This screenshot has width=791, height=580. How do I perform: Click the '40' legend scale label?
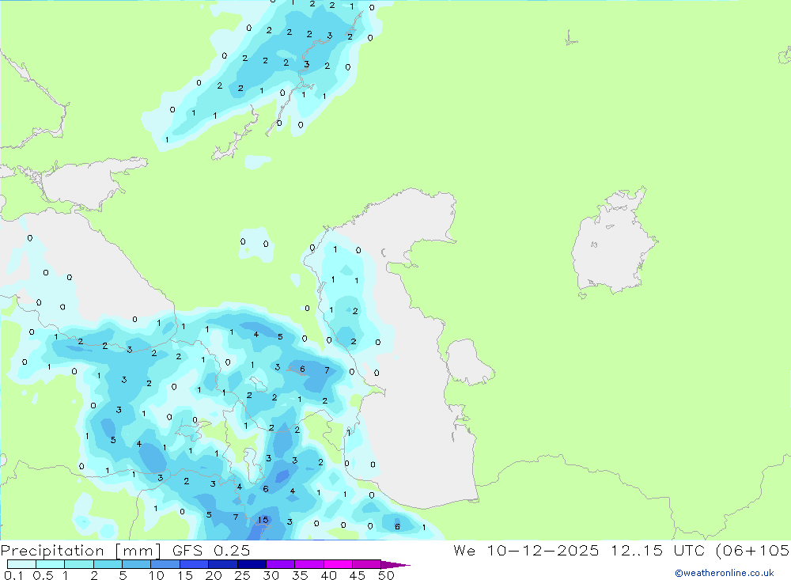point(329,575)
